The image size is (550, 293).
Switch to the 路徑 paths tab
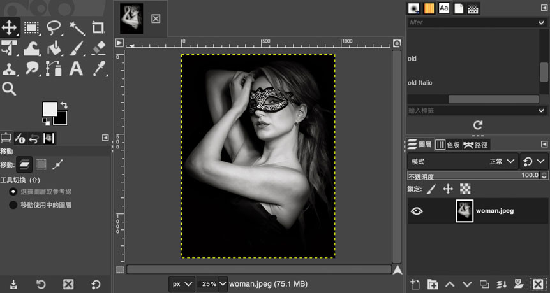(477, 145)
